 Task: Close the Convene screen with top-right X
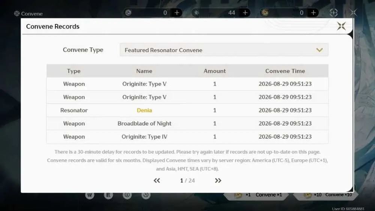pos(353,13)
